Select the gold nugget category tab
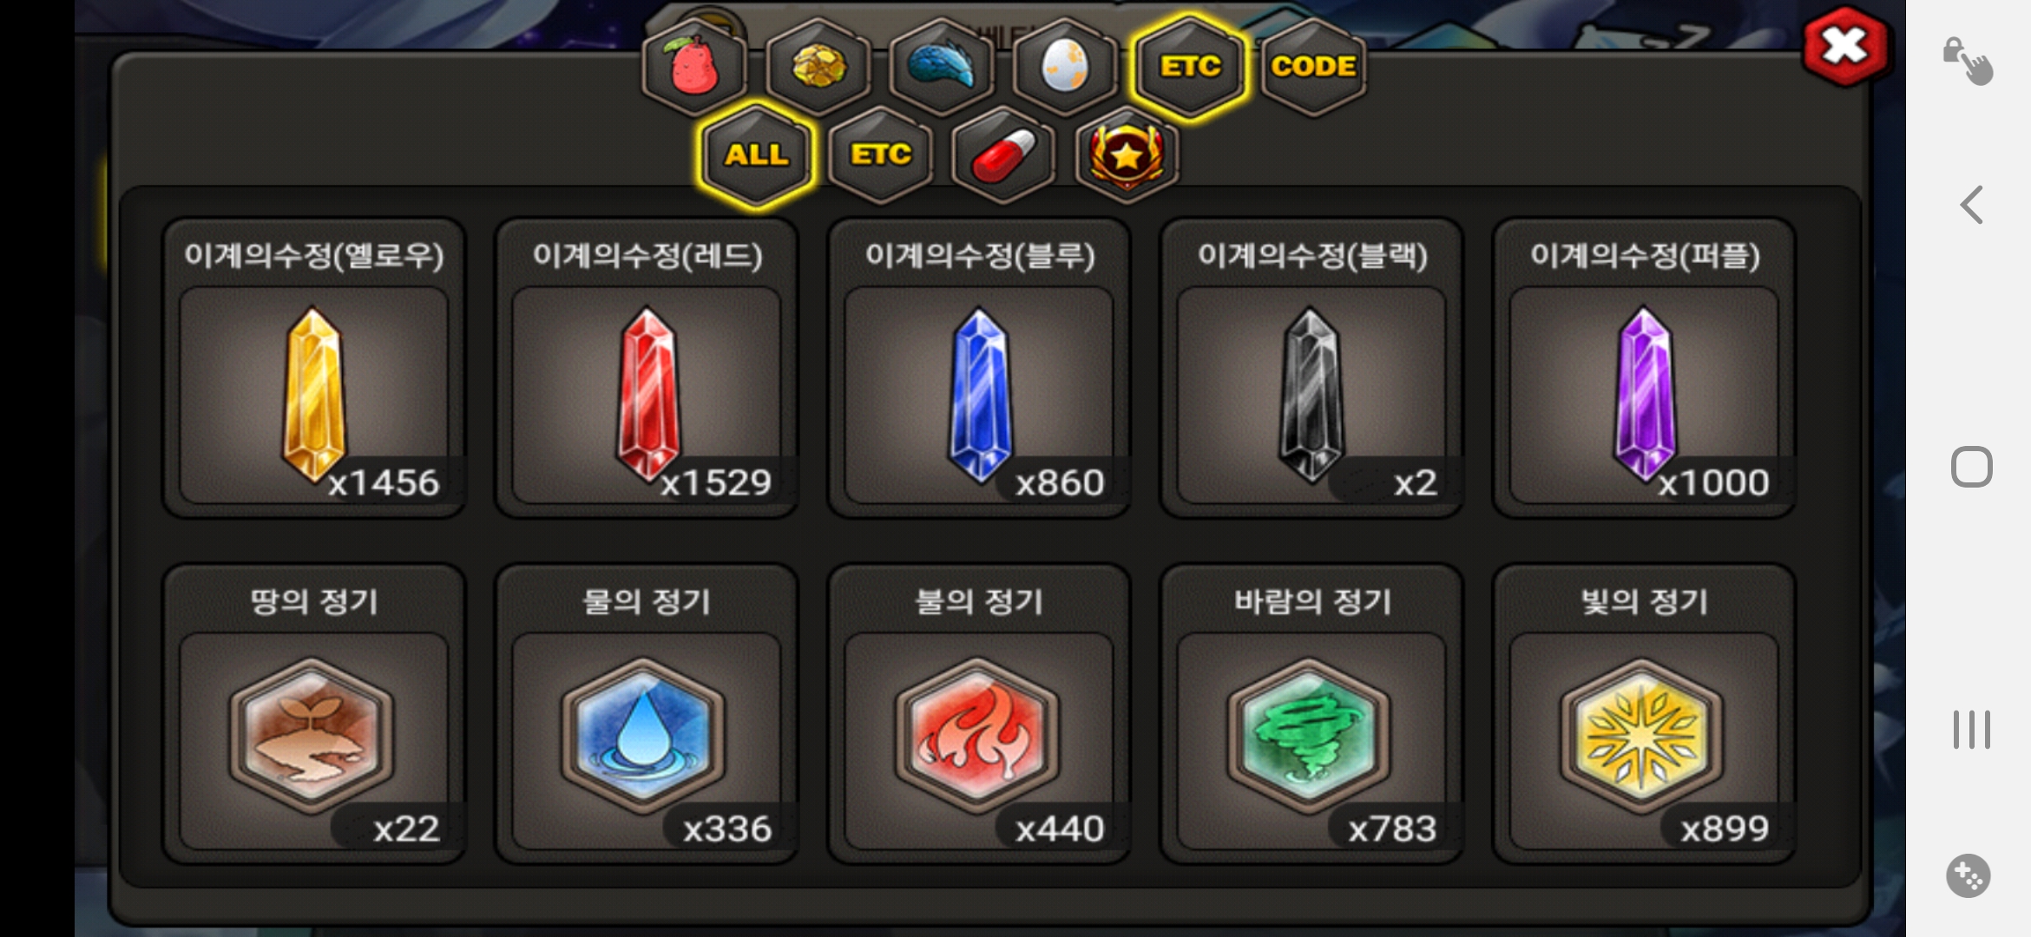 [818, 67]
